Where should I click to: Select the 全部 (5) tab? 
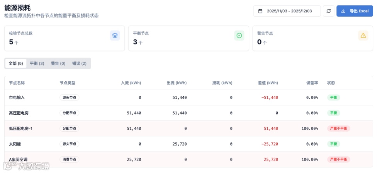point(16,63)
